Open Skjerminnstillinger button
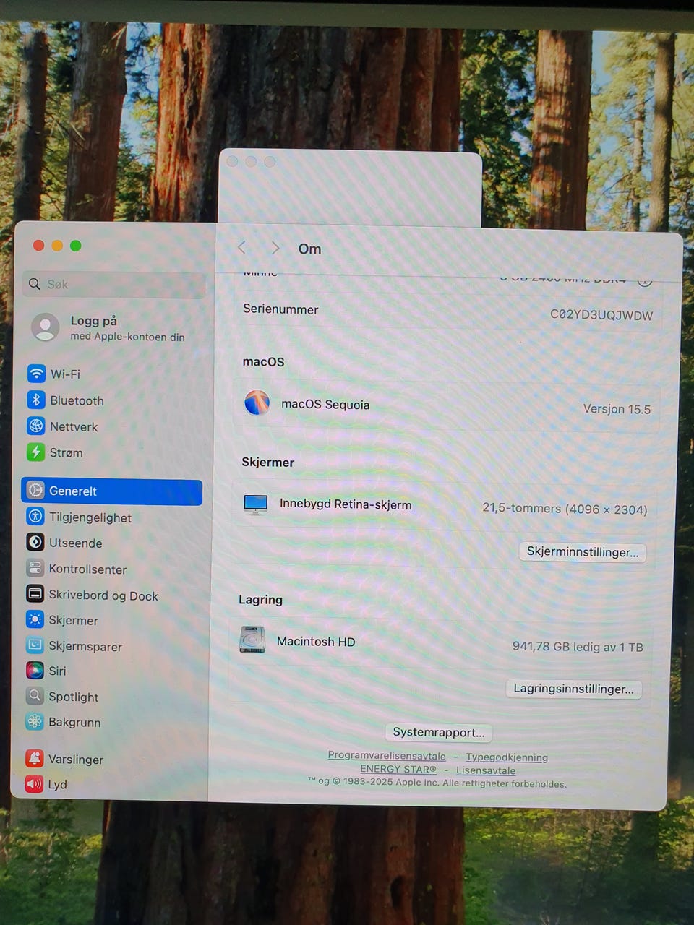 582,552
